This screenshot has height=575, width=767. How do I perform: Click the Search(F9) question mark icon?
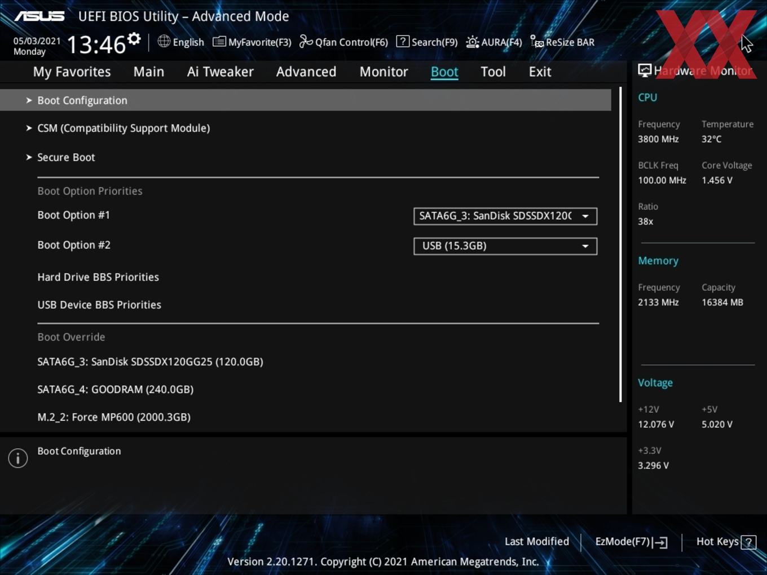pos(403,41)
